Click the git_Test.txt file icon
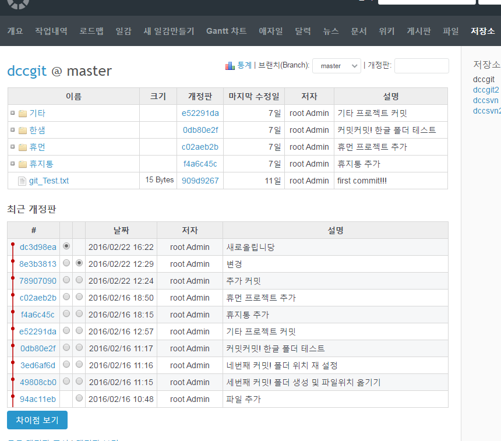 (22, 181)
